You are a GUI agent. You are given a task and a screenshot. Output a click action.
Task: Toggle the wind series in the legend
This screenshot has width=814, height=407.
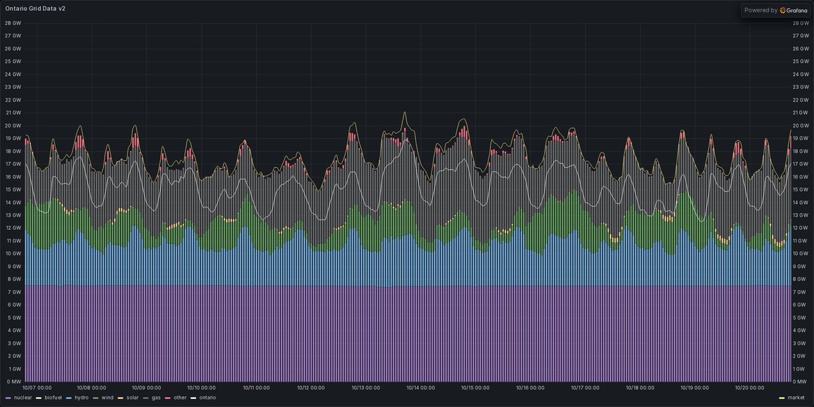point(107,398)
